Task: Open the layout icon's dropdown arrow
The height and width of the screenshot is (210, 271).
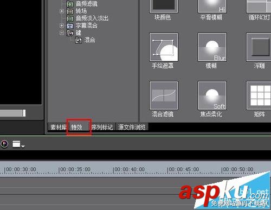Action: point(23,146)
